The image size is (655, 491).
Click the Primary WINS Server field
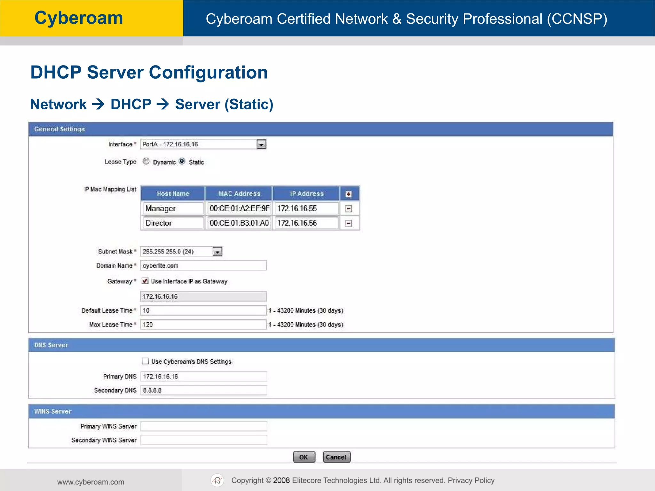(204, 426)
